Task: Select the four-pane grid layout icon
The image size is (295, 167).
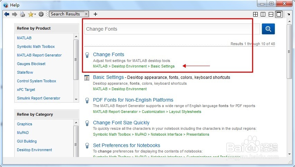Action: pyautogui.click(x=255, y=14)
